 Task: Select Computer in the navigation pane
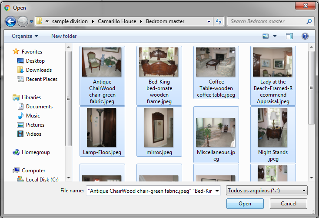[33, 171]
